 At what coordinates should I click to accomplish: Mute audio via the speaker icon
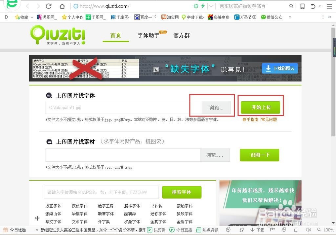pos(308,229)
